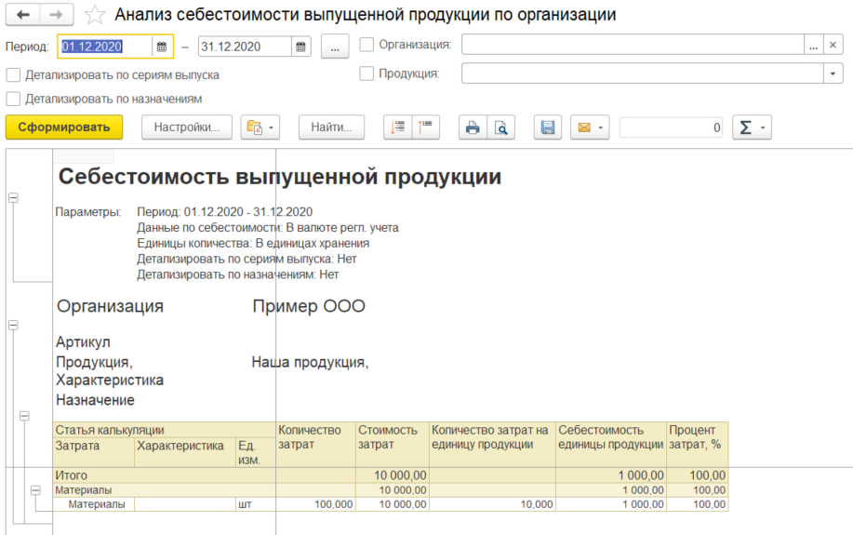Select Статья калькуляции header cell
Viewport: 853px width, 535px height.
[165, 430]
